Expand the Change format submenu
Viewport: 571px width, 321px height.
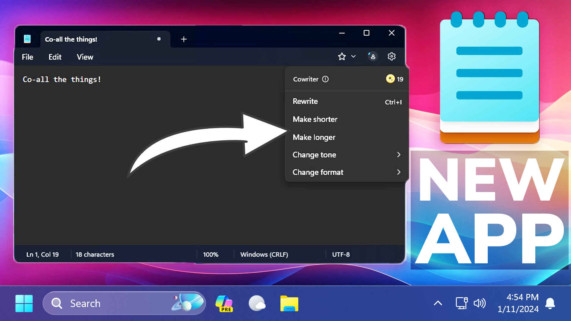347,172
